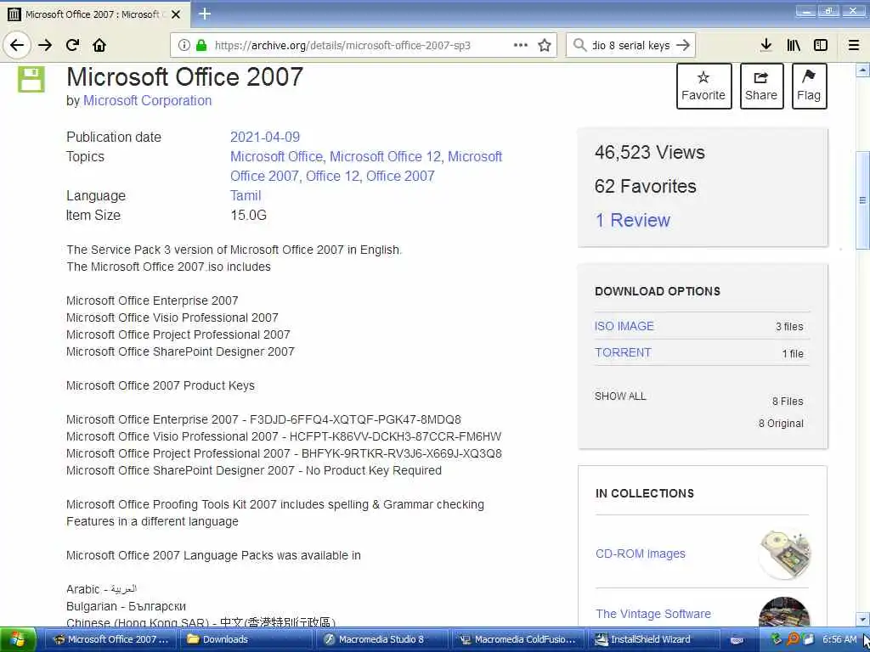Image resolution: width=870 pixels, height=652 pixels.
Task: Click the scrollbar down arrow
Action: coord(862,619)
